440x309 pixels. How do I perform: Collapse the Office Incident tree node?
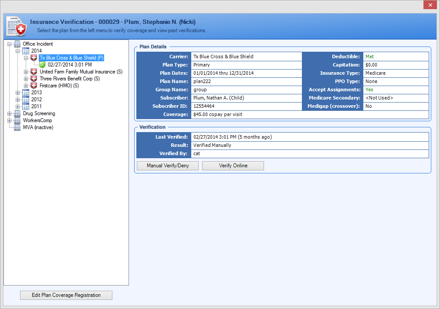[x=10, y=44]
